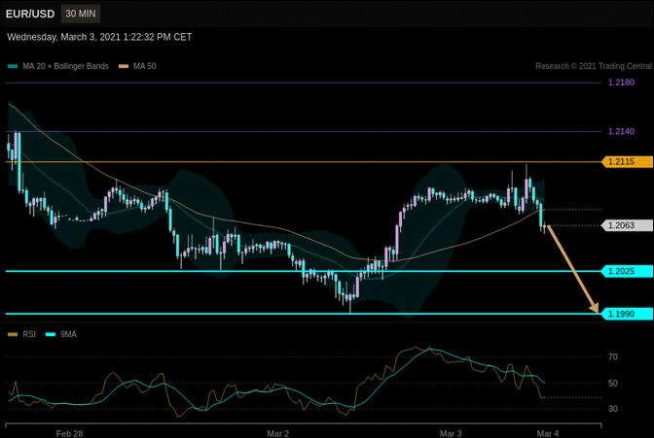Click the cyan 9MA legend swatch
Viewport: 654px width, 438px height.
pos(50,334)
